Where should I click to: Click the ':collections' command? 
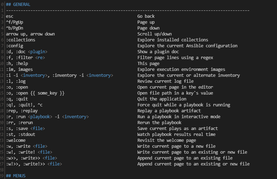(x=21, y=40)
